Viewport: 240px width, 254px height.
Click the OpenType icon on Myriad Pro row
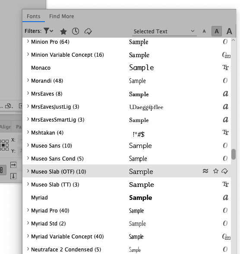click(x=225, y=210)
